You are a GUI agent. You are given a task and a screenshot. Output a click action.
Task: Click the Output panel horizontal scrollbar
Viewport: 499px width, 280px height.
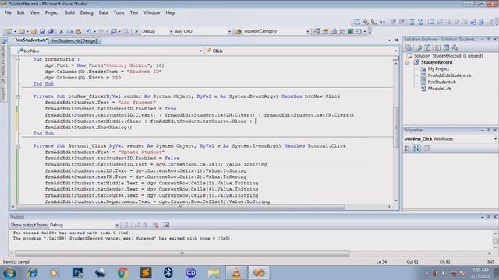(x=182, y=254)
